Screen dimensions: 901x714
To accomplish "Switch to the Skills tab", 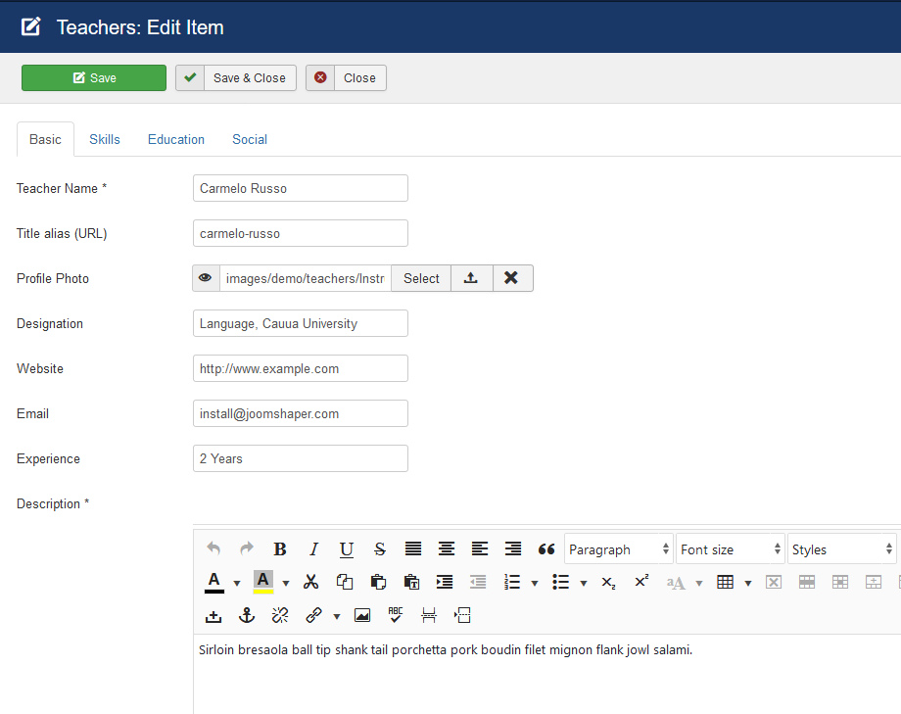I will pyautogui.click(x=105, y=139).
